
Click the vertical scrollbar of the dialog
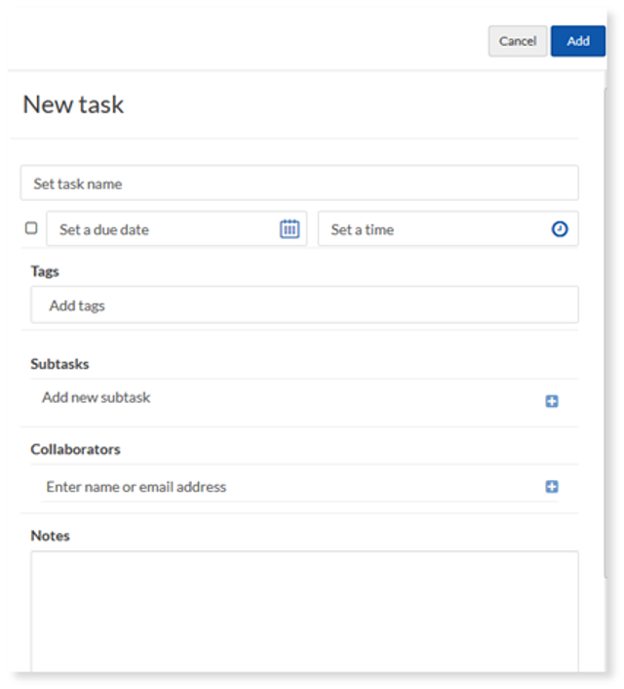tap(606, 334)
